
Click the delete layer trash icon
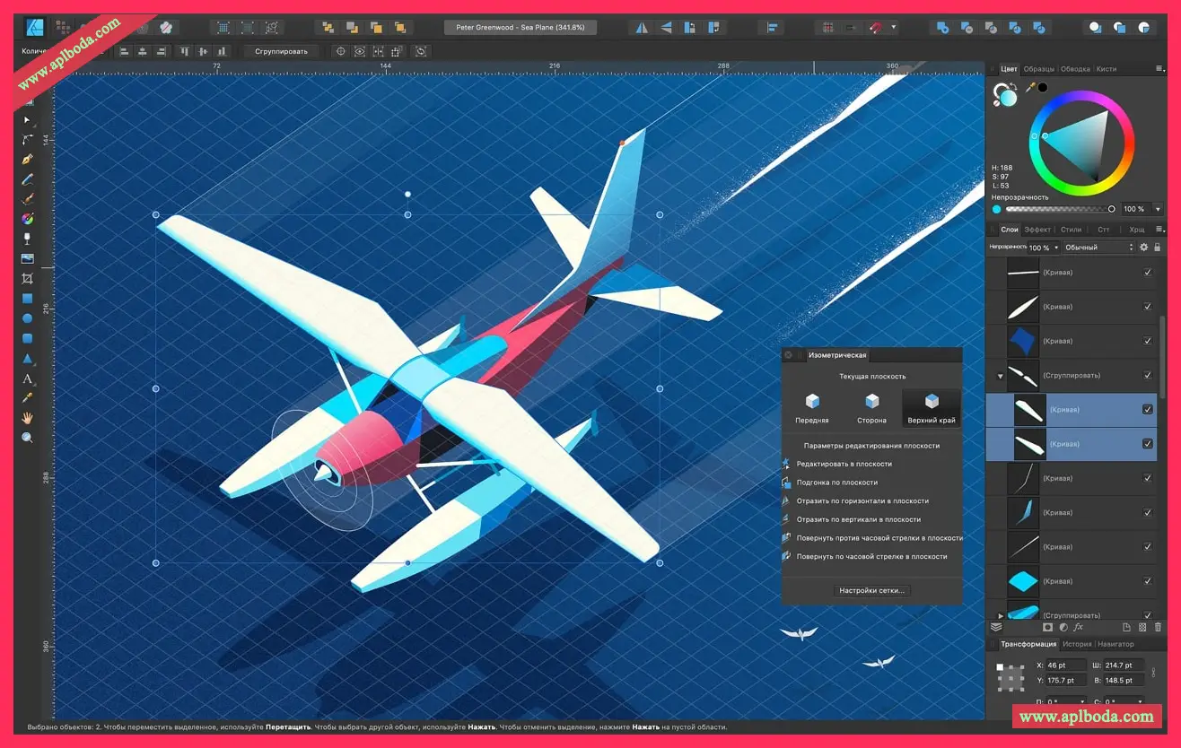coord(1158,628)
